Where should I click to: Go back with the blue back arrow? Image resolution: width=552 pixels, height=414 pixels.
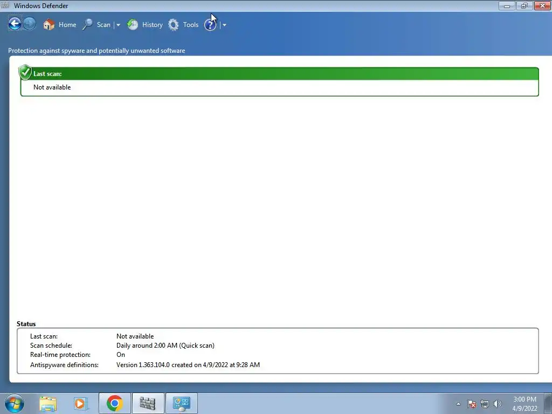pyautogui.click(x=15, y=24)
